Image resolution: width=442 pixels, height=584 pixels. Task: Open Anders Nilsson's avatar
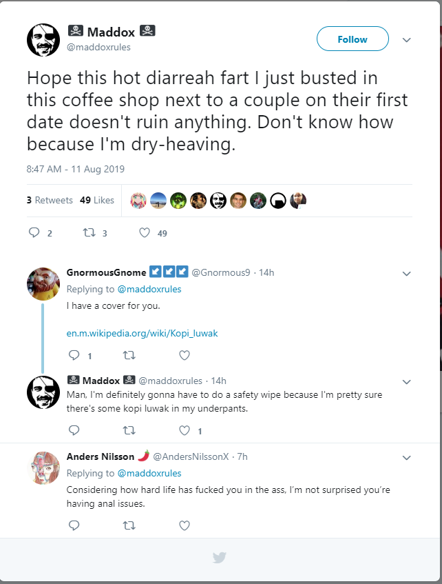coord(43,468)
